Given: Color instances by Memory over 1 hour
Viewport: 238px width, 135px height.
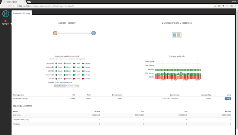Looking at the screenshot, I should (x=77, y=75).
